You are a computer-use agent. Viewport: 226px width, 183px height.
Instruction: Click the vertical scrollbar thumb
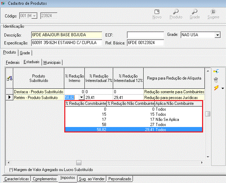(208, 114)
